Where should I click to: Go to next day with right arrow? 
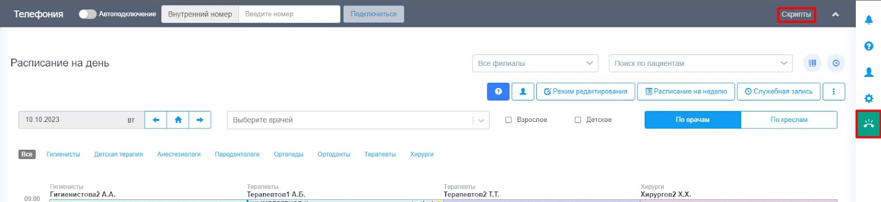pos(200,120)
